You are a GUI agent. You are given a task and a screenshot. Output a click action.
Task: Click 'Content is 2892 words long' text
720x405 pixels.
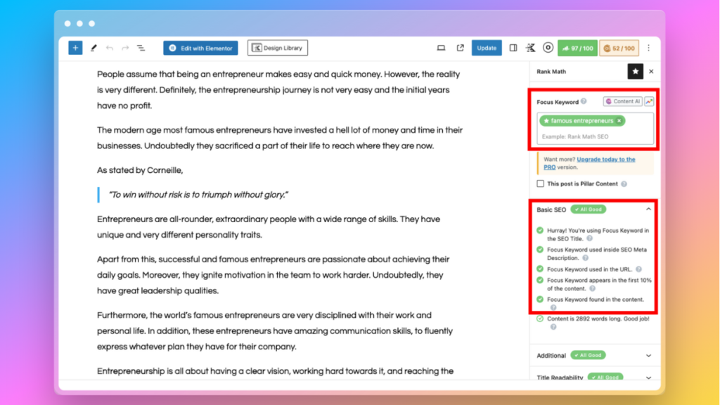[x=598, y=319]
